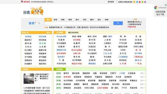Open the 腾讯视频 link

pyautogui.click(x=76, y=73)
